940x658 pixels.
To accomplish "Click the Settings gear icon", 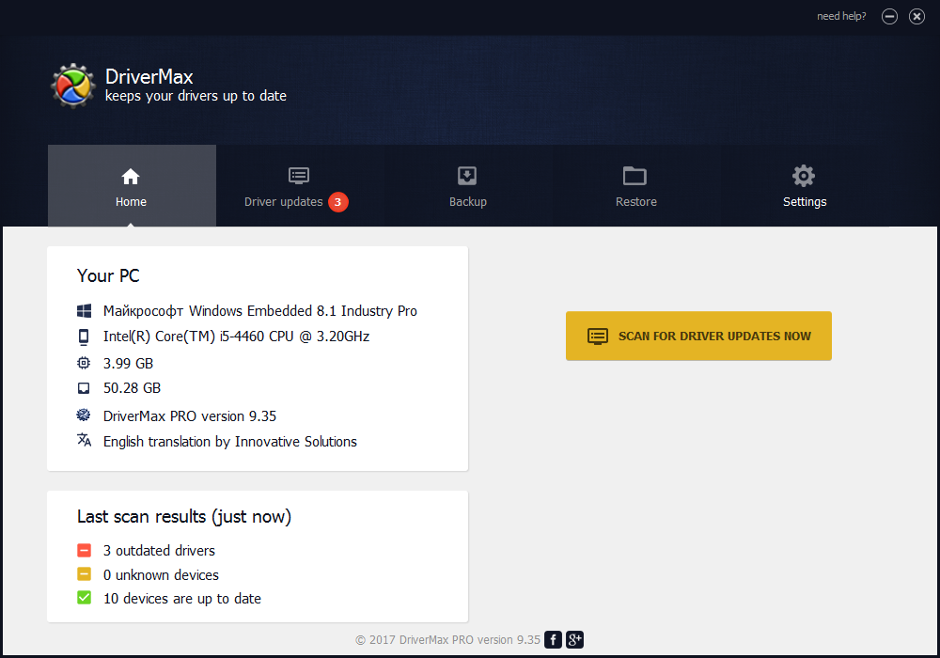I will pos(804,176).
